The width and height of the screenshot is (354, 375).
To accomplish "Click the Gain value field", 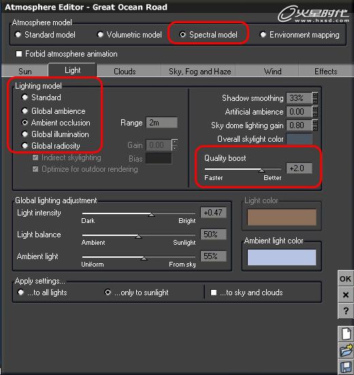I will pyautogui.click(x=159, y=145).
